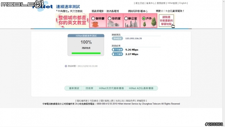Open the 關於寬頻上網 footer link
Screen dimensions: 225x127
[x=107, y=101]
